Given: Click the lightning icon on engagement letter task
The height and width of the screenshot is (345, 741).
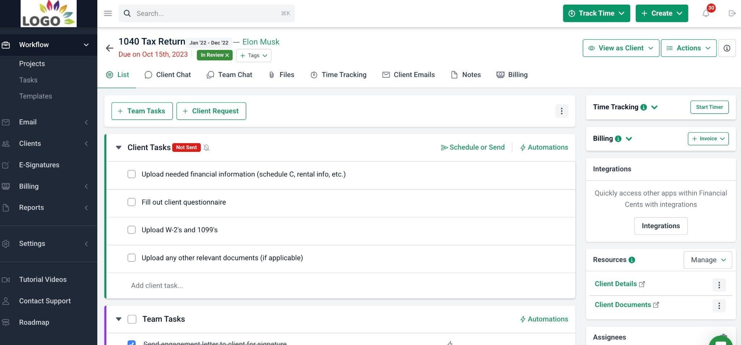Looking at the screenshot, I should [450, 343].
